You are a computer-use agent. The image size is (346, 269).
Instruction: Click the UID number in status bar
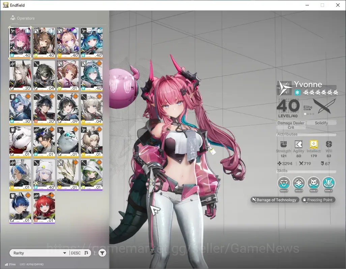(x=32, y=264)
